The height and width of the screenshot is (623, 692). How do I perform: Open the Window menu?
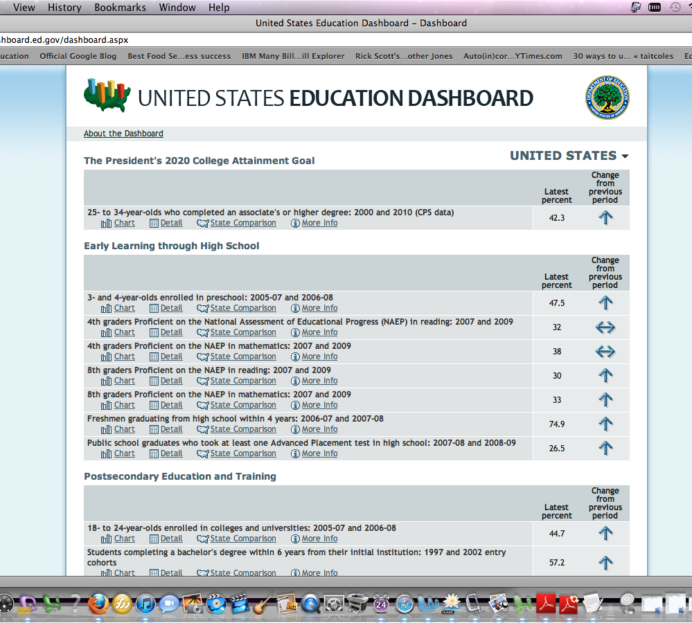[x=177, y=8]
